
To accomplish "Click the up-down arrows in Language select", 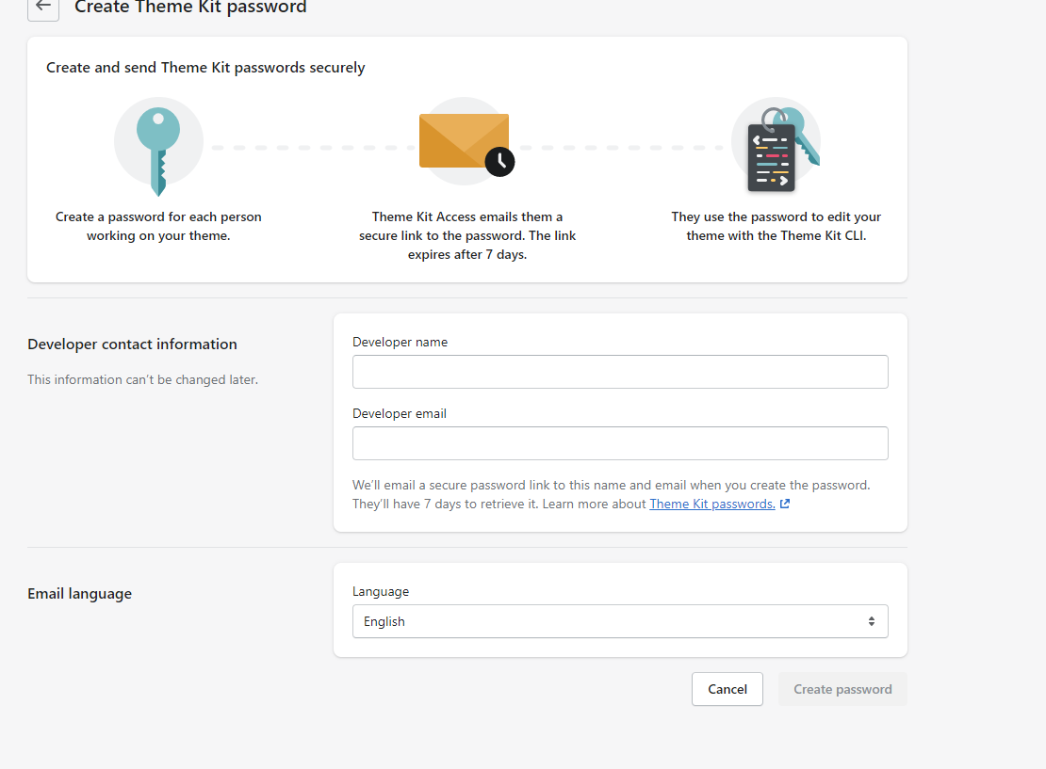I will click(872, 621).
